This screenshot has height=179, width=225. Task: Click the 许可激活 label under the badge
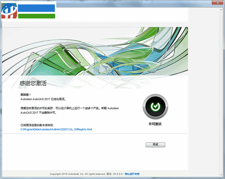[155, 124]
